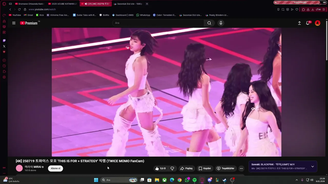Focus the YouTube Ara search field
This screenshot has height=184, width=328.
point(158,23)
